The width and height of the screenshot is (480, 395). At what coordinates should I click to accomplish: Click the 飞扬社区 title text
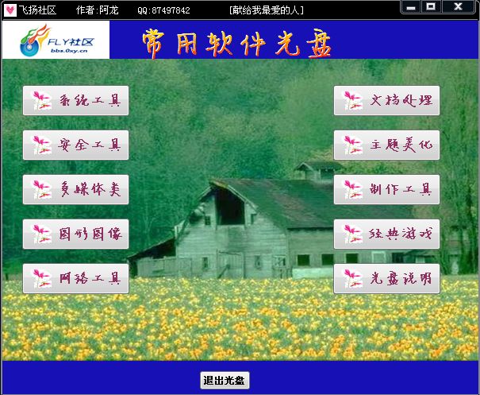[37, 10]
